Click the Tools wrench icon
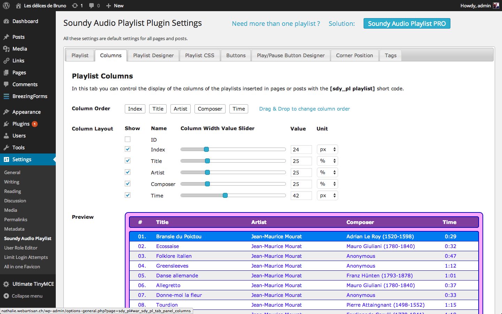Screen dimensions: 502x314 tap(6, 148)
